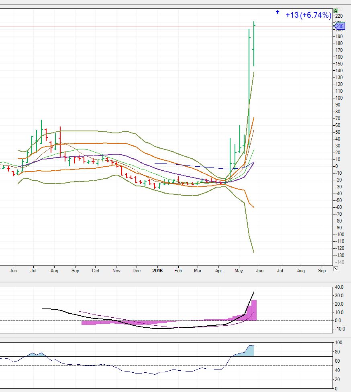The height and width of the screenshot is (392, 351).
Task: Click the Feb label on time axis
Action: coord(178,271)
